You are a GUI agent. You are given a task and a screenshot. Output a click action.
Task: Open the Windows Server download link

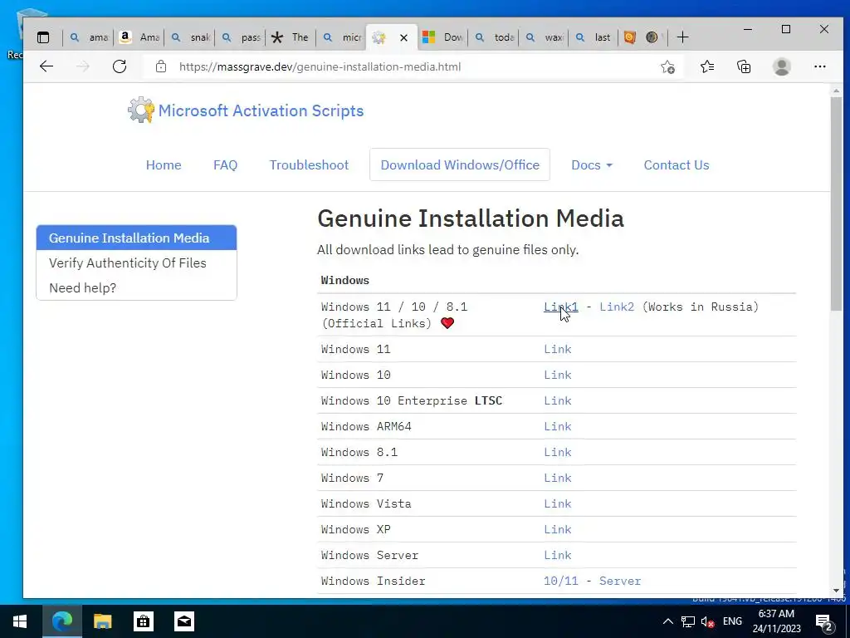[x=557, y=556]
